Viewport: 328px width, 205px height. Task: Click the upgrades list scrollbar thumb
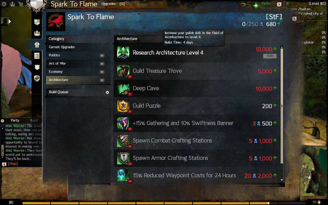click(282, 106)
